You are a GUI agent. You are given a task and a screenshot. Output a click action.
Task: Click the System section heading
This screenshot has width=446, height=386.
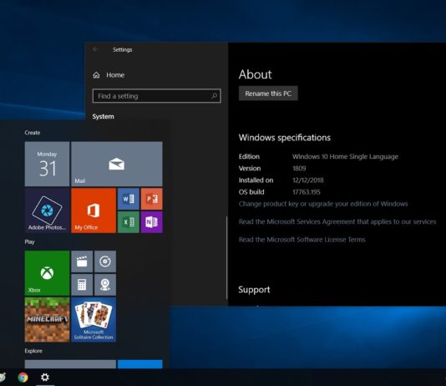coord(103,117)
